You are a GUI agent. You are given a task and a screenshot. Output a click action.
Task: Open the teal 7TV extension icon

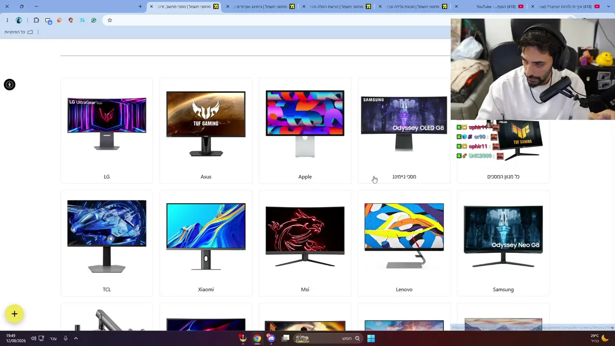point(82,20)
